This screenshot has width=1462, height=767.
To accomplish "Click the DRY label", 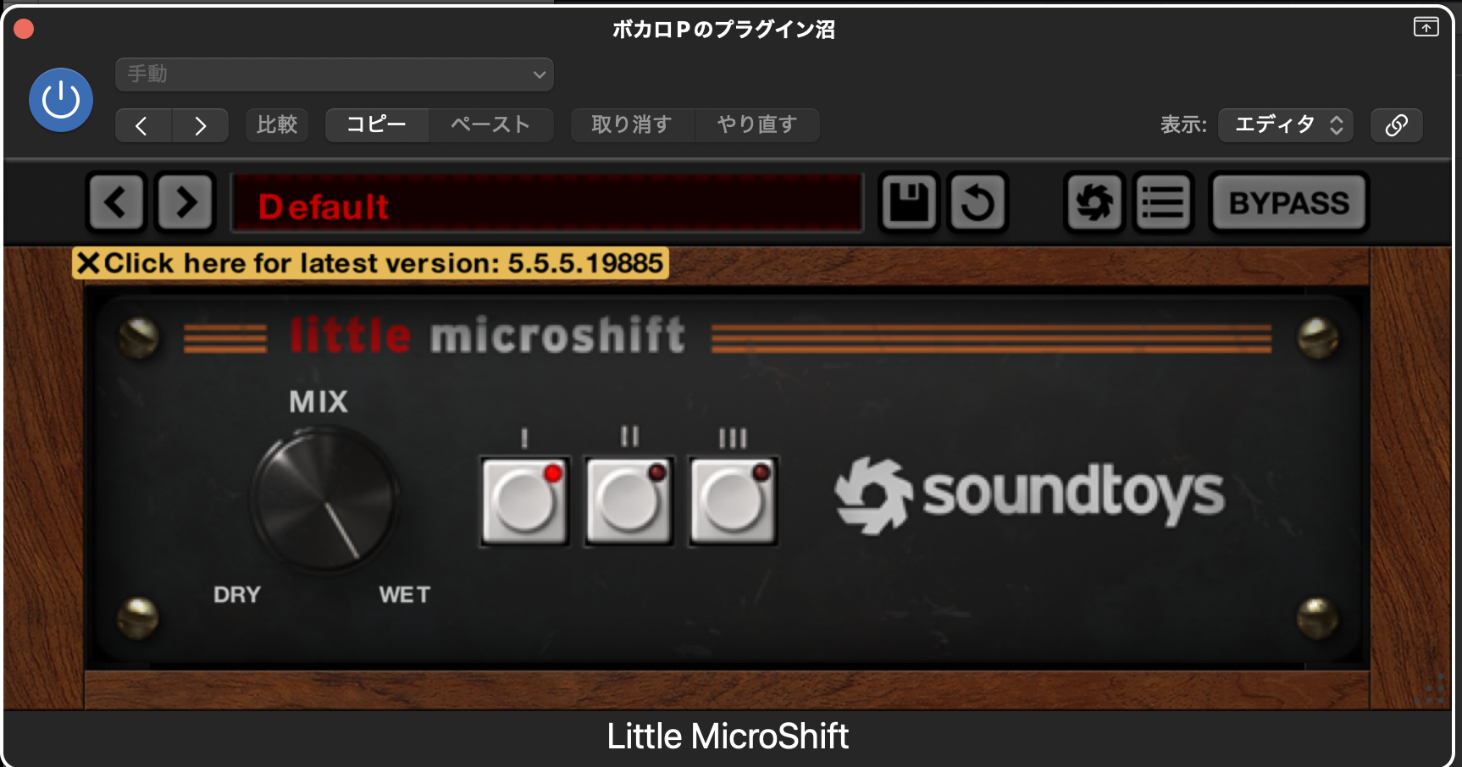I will [x=237, y=594].
